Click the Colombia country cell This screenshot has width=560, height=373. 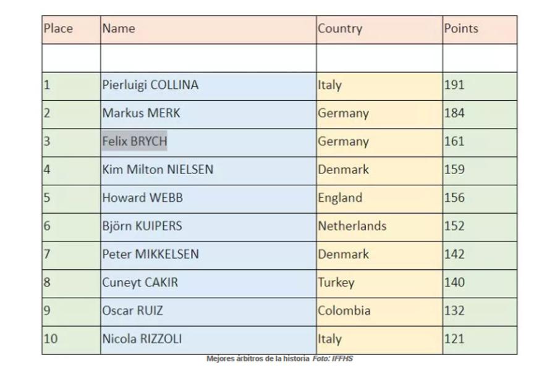[344, 311]
